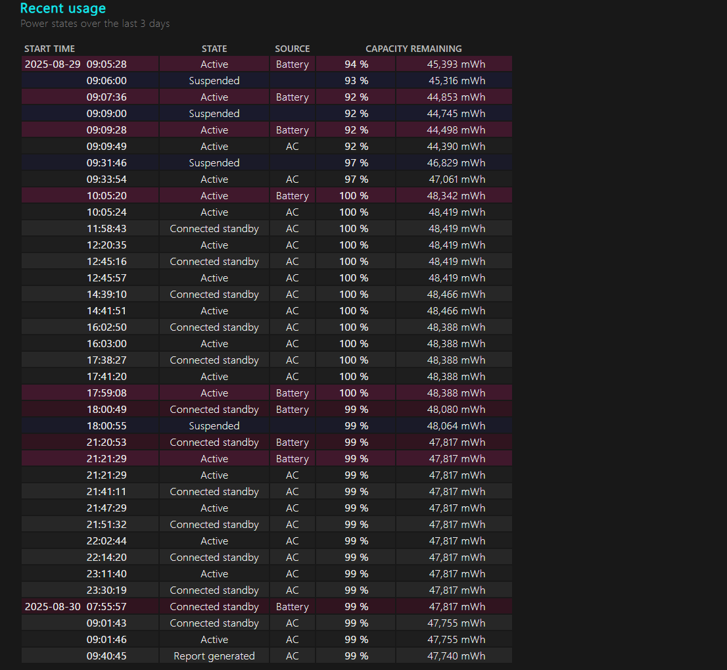This screenshot has height=670, width=727.
Task: Select the 48,064 mWh capacity value
Action: click(x=456, y=426)
